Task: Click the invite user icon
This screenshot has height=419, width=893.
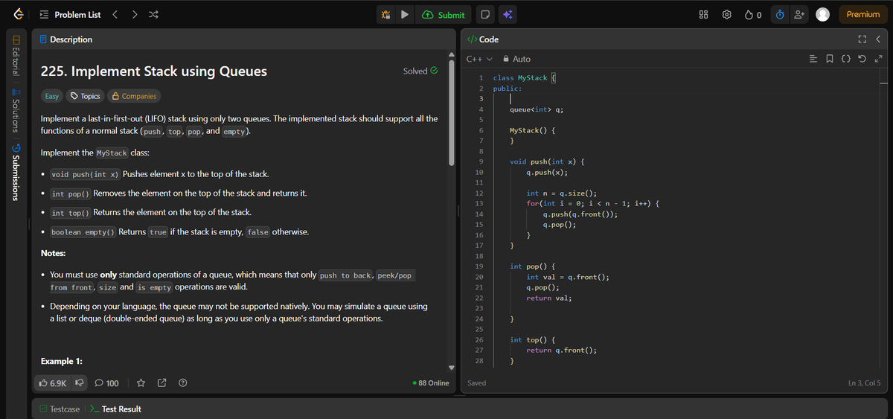Action: (x=801, y=14)
